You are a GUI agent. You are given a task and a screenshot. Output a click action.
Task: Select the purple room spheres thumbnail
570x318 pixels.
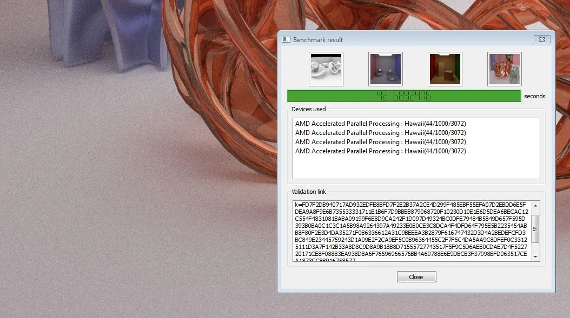[x=386, y=69]
